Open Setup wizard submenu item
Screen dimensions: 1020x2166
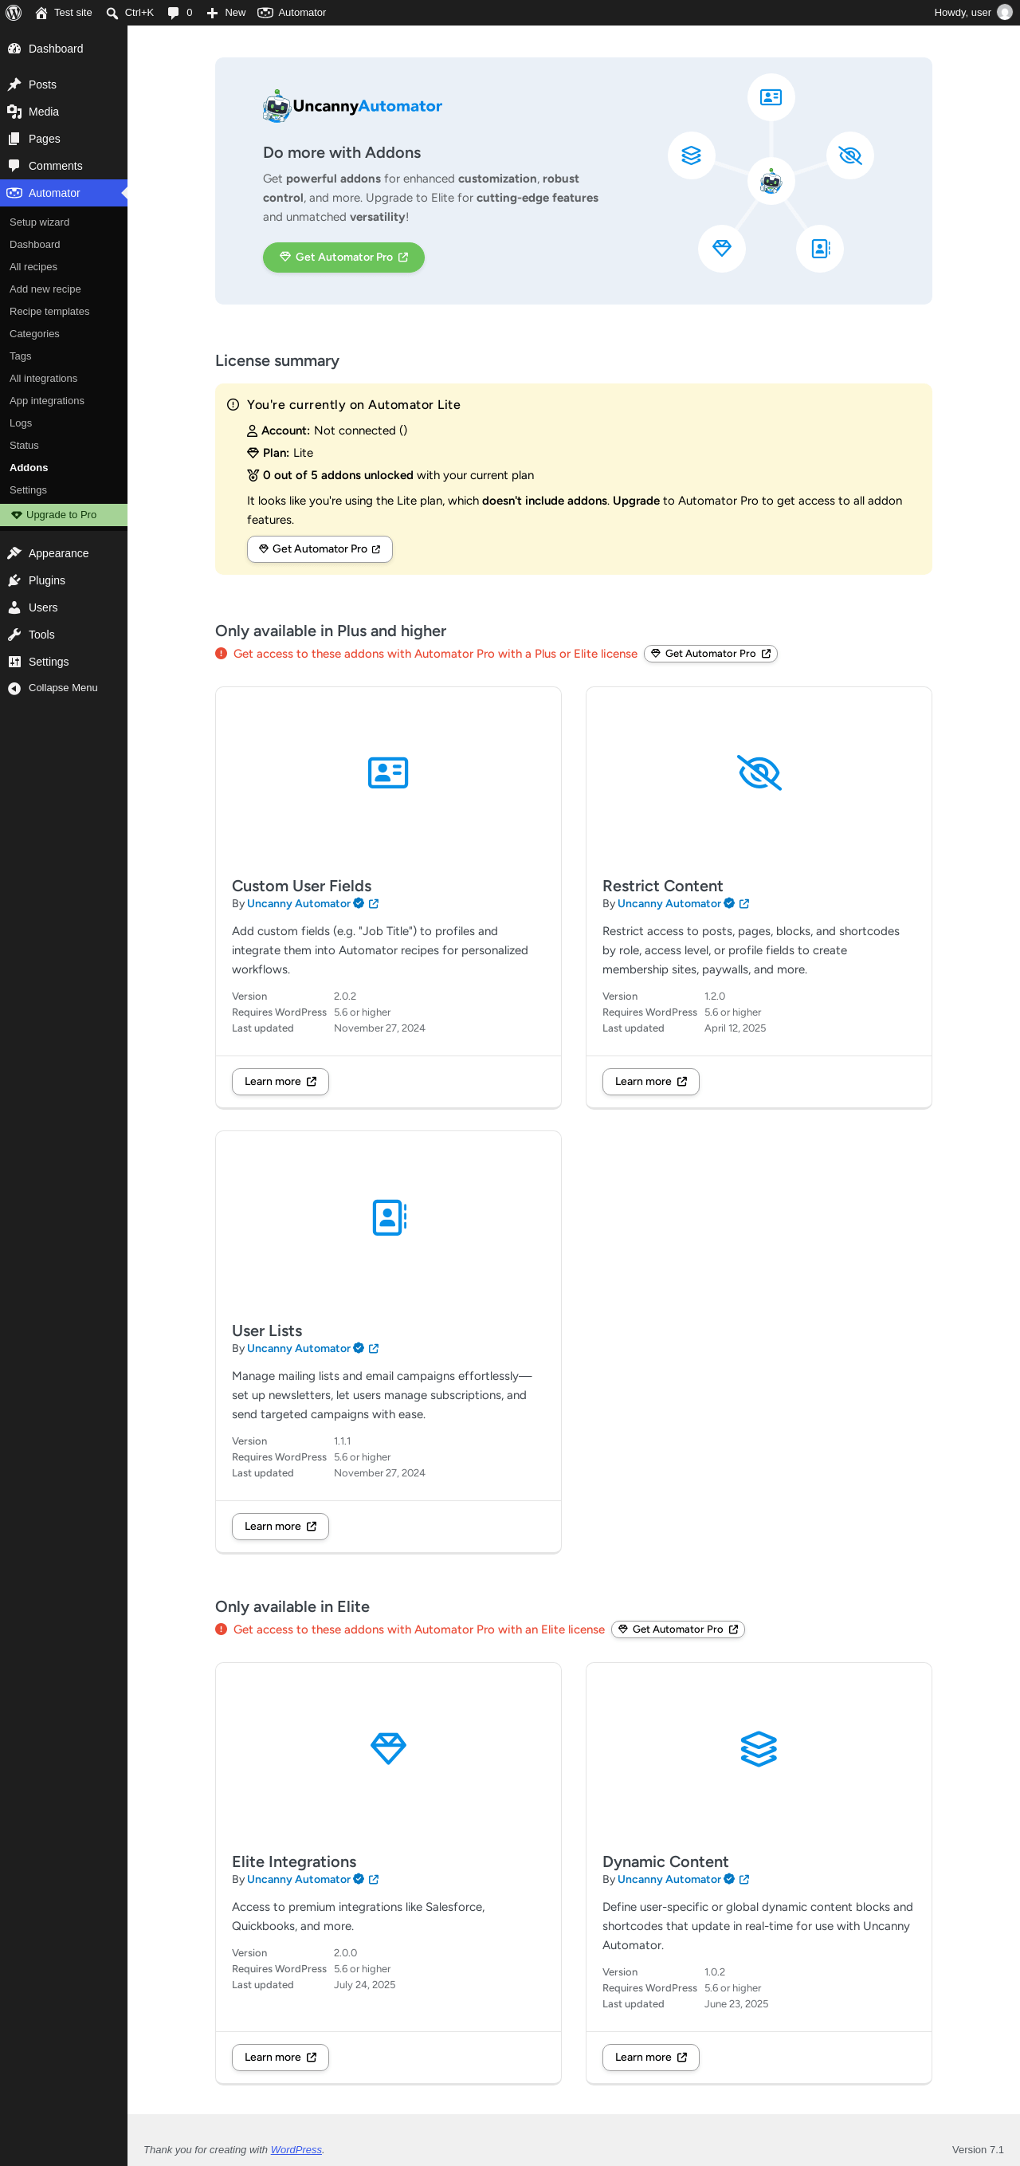64,222
